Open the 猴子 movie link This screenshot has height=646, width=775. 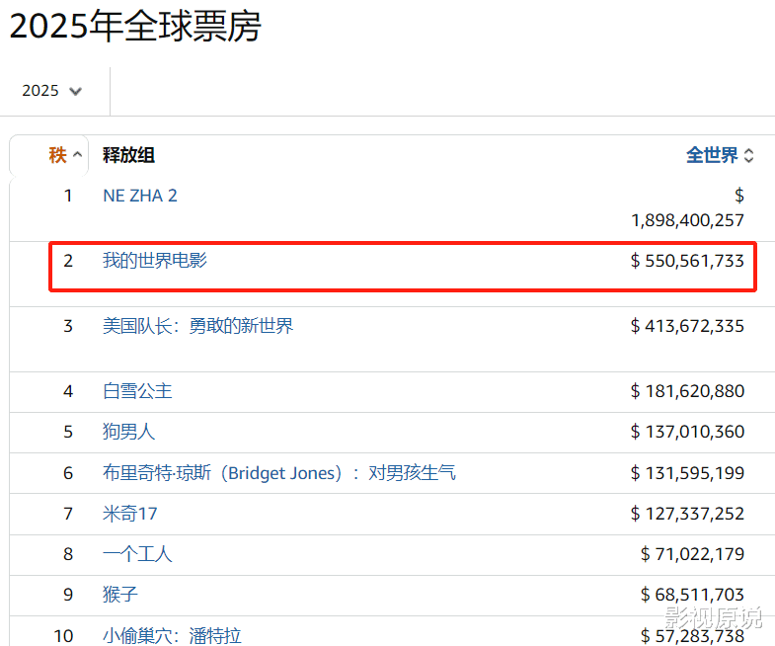120,595
